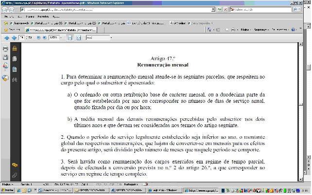312x195 pixels.
Task: Click the PDF vertical scrollbar thumb
Action: [x=301, y=104]
